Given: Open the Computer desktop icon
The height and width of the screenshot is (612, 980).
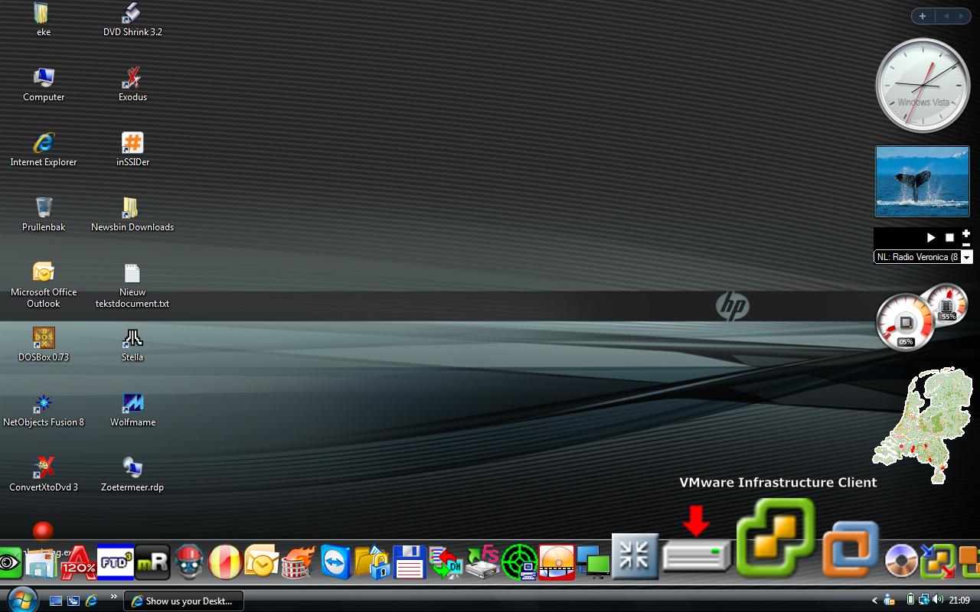Looking at the screenshot, I should coord(44,84).
